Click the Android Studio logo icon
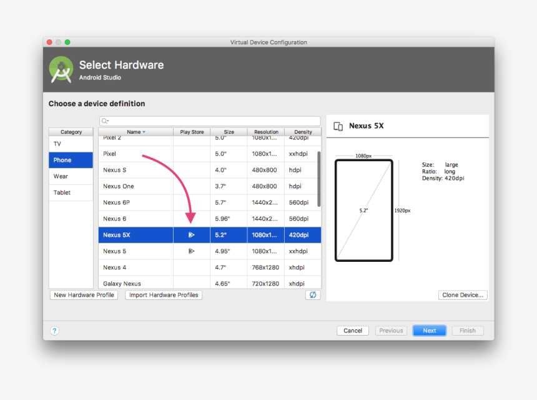 (x=61, y=69)
